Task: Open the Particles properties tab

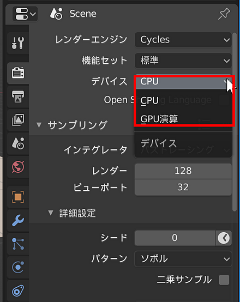Action: tap(18, 244)
